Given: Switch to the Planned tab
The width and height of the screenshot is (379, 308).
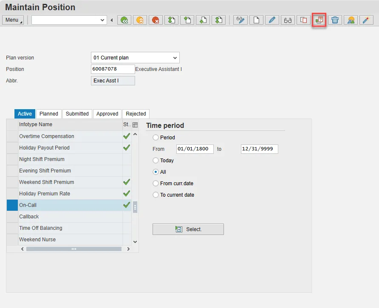Looking at the screenshot, I should tap(49, 114).
